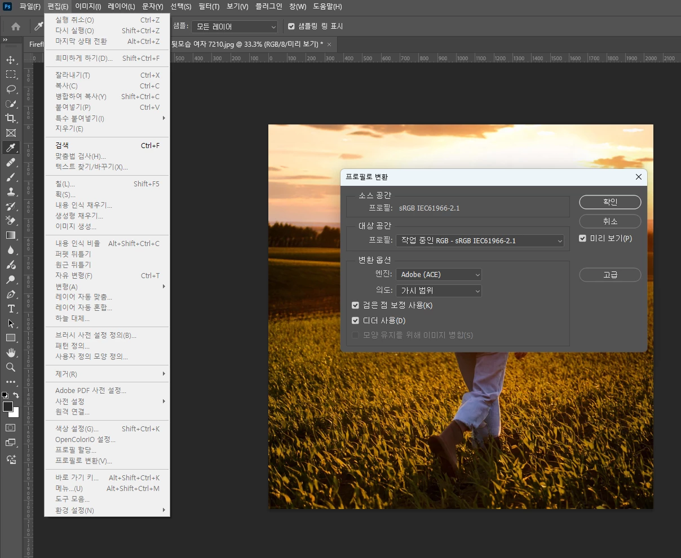The width and height of the screenshot is (681, 558).
Task: Swap foreground and background colors
Action: (x=16, y=395)
